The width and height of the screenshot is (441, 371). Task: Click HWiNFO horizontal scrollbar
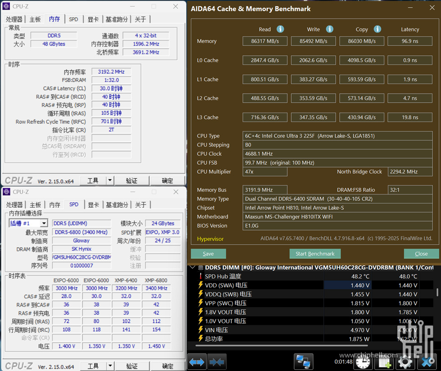pyautogui.click(x=282, y=346)
